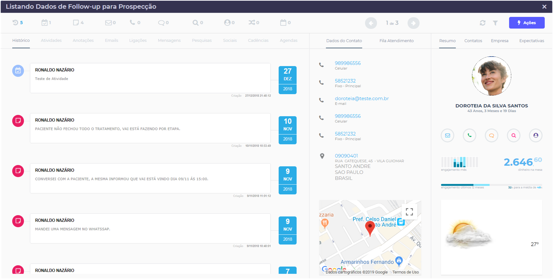The height and width of the screenshot is (279, 553).
Task: Open the Ações button
Action: [x=527, y=23]
